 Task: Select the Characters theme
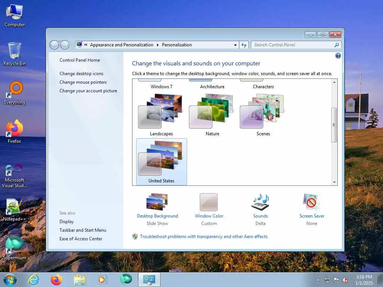point(263,85)
